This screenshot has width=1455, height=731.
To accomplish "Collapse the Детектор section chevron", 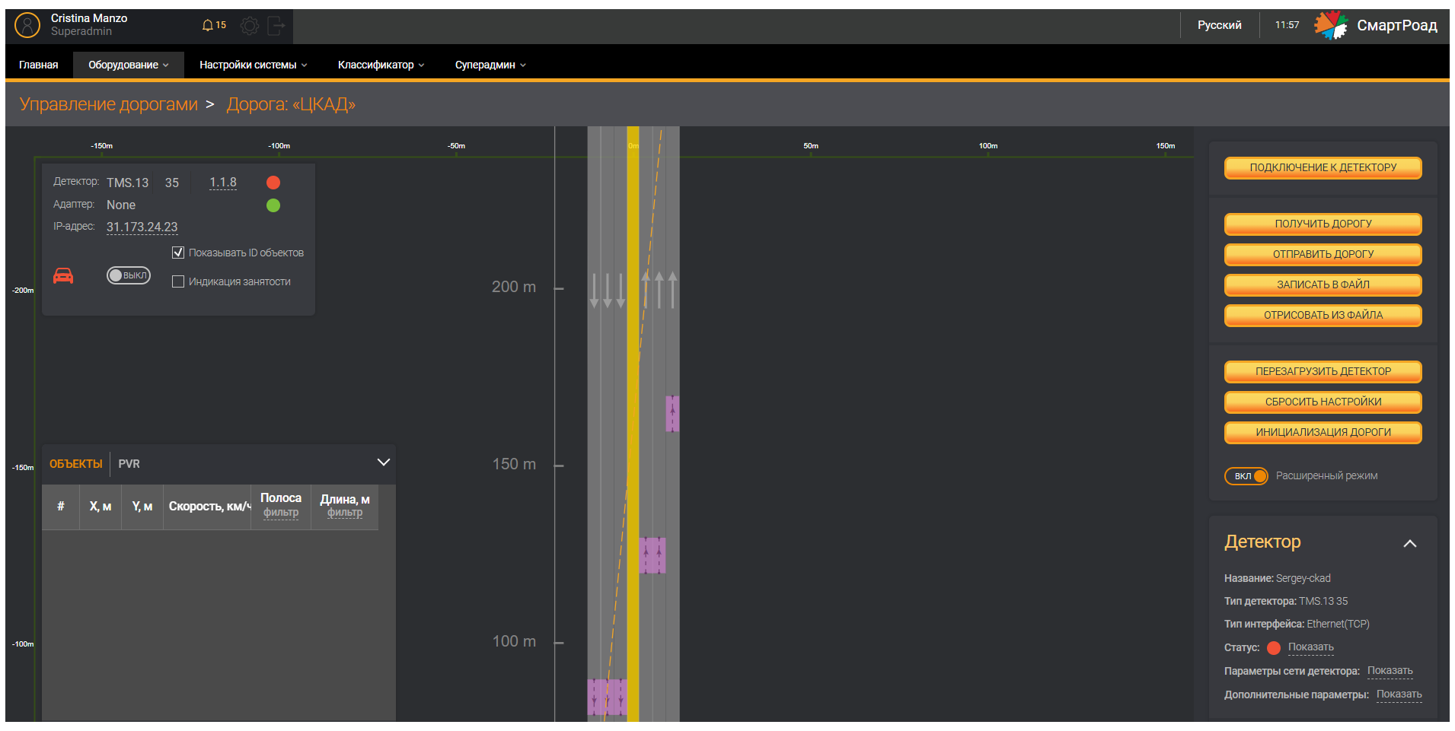I will [x=1410, y=543].
